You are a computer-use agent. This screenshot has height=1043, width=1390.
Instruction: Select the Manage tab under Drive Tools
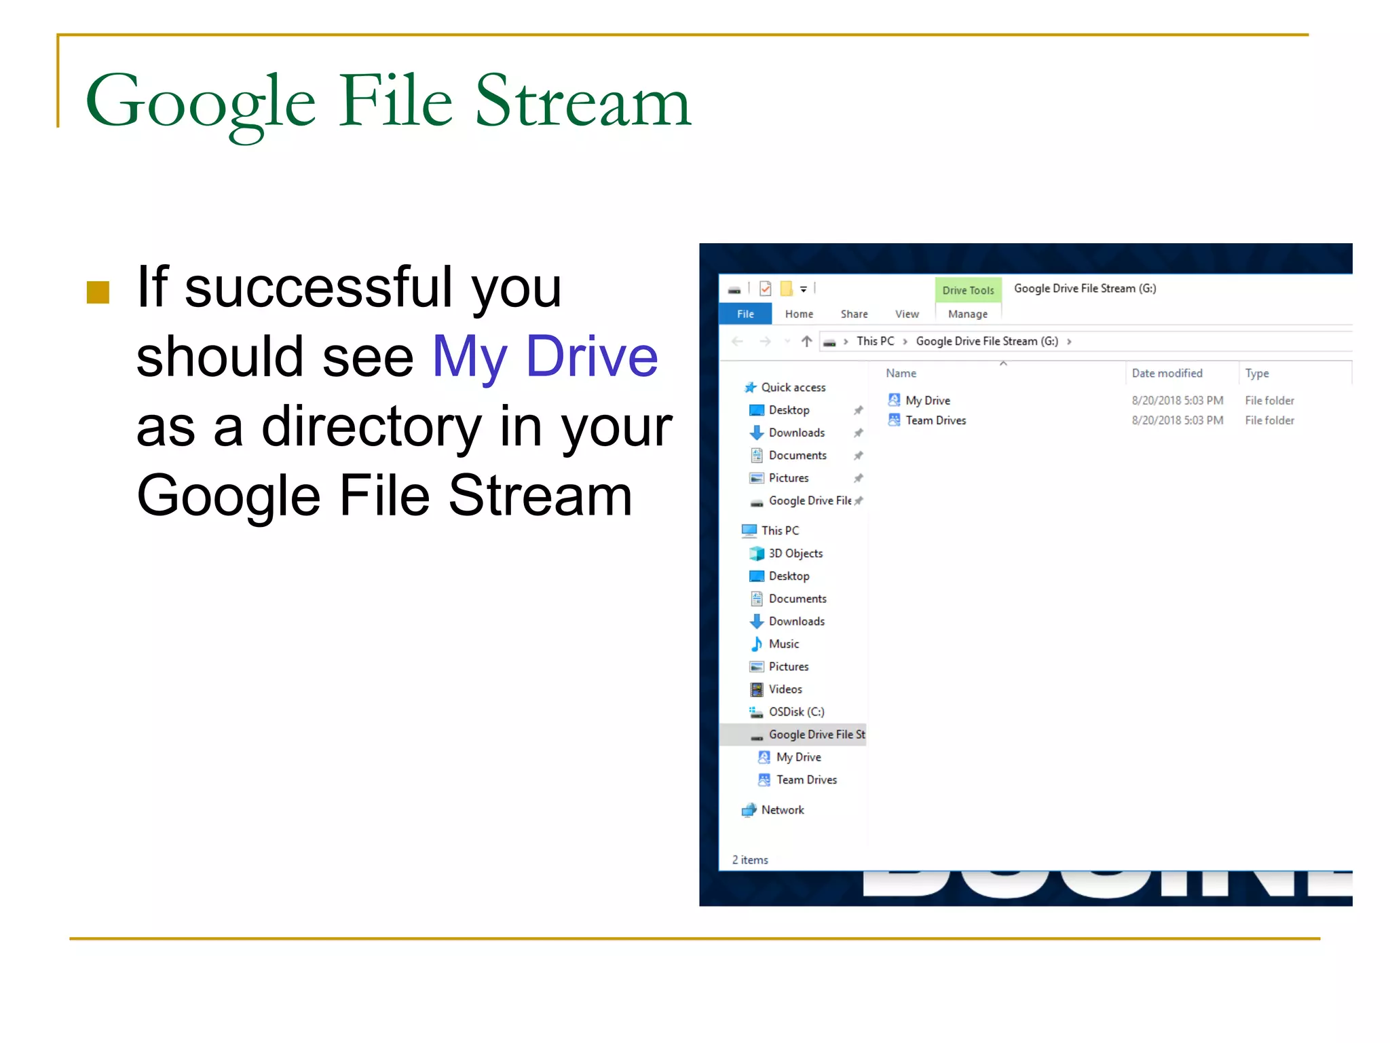[x=968, y=314]
